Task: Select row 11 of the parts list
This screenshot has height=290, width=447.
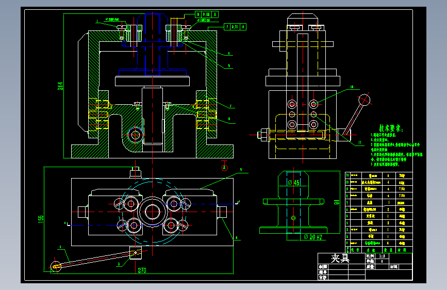Action: click(378, 175)
